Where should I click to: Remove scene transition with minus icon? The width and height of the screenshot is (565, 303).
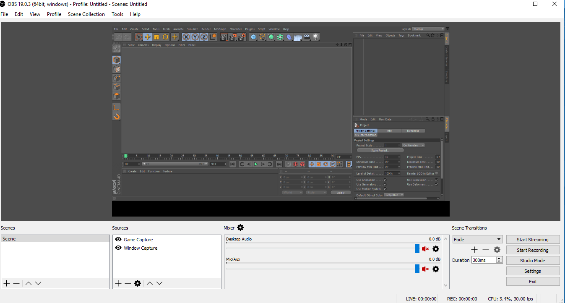click(486, 250)
